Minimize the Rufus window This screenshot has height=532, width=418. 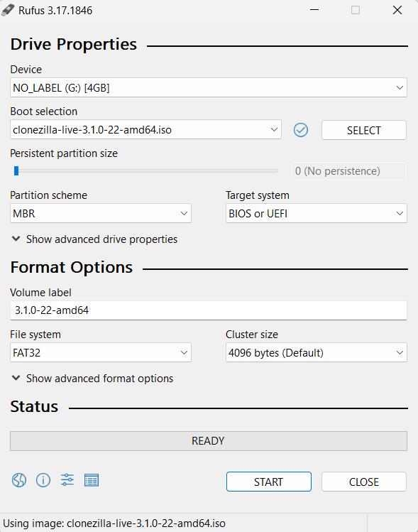pyautogui.click(x=314, y=10)
